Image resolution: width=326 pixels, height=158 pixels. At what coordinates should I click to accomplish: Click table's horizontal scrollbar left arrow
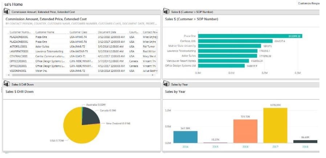[x=7, y=75]
